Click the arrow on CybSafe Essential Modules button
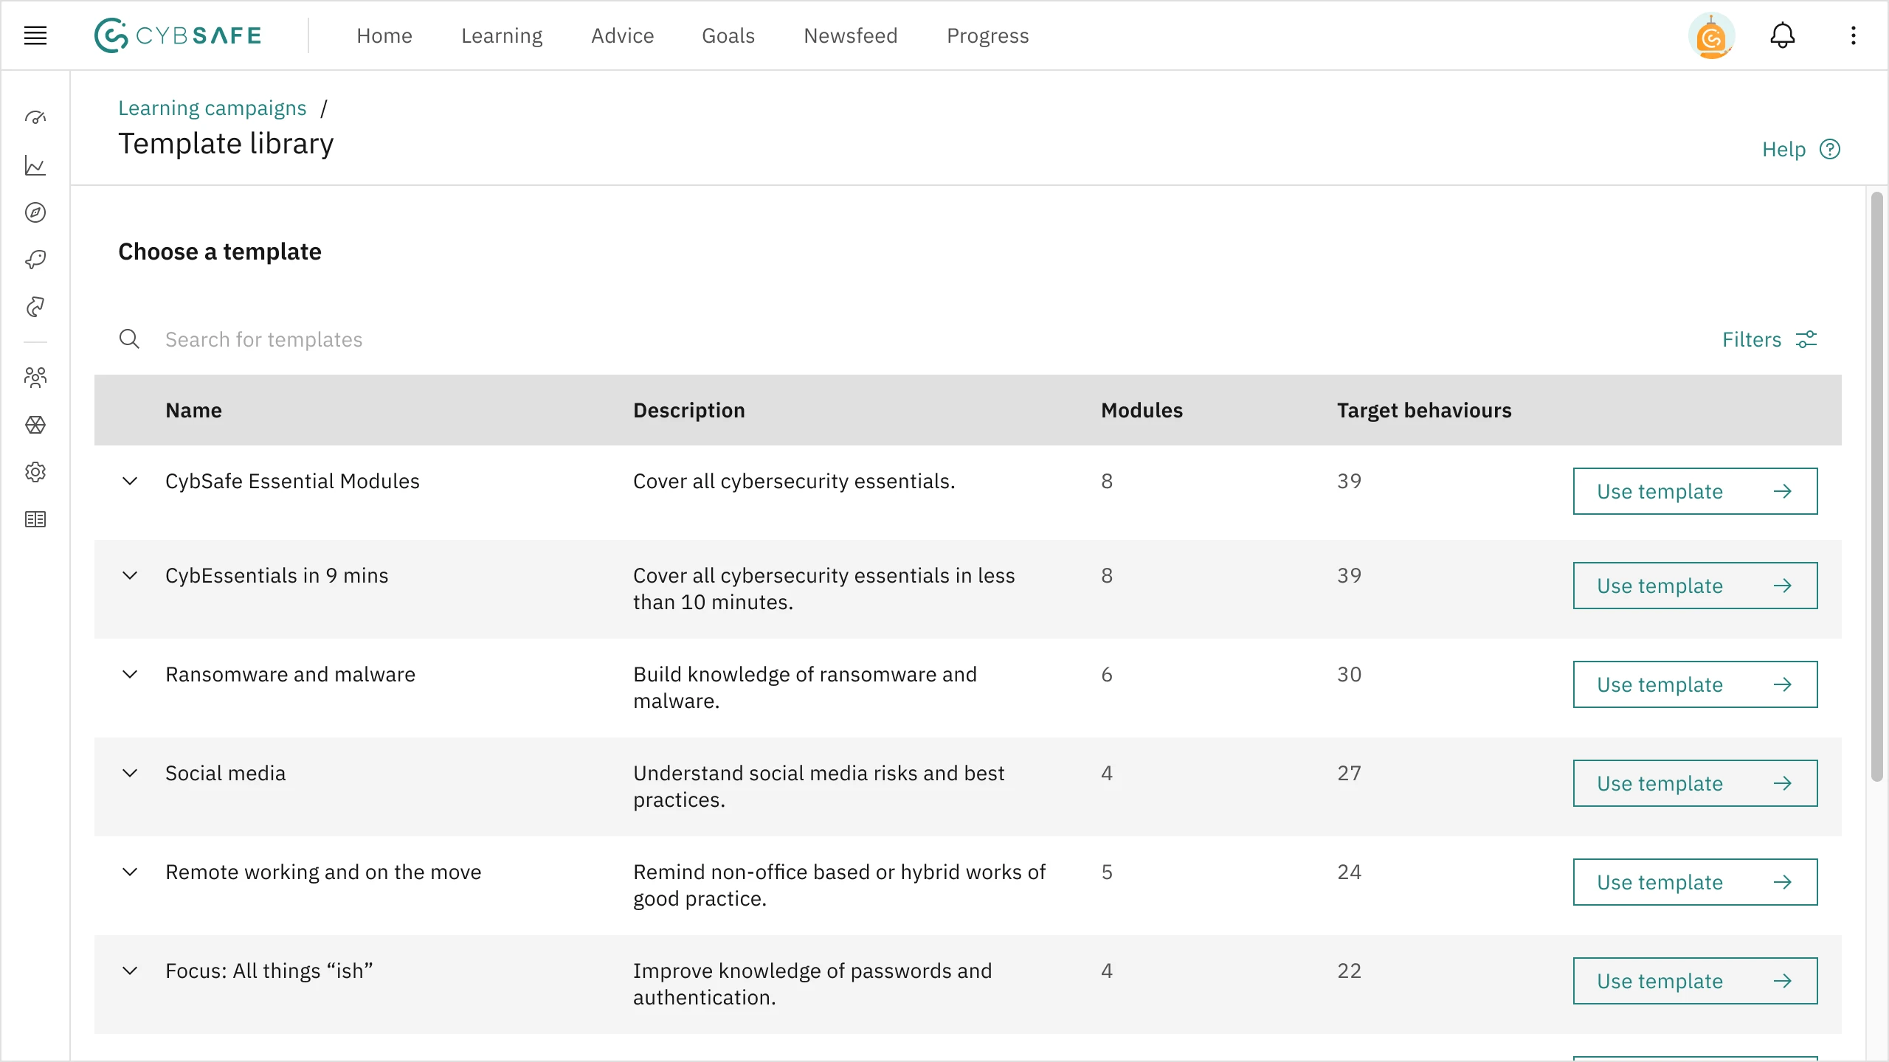This screenshot has height=1062, width=1889. [x=1783, y=491]
